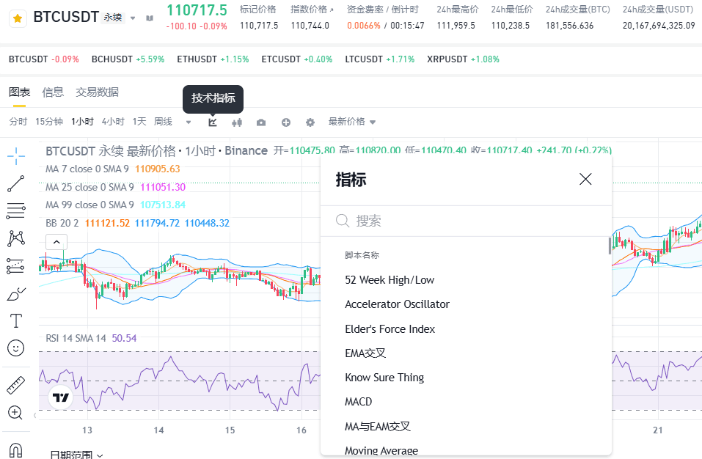The height and width of the screenshot is (459, 702).
Task: Expand the 日期范围 date range dropdown
Action: (x=76, y=455)
